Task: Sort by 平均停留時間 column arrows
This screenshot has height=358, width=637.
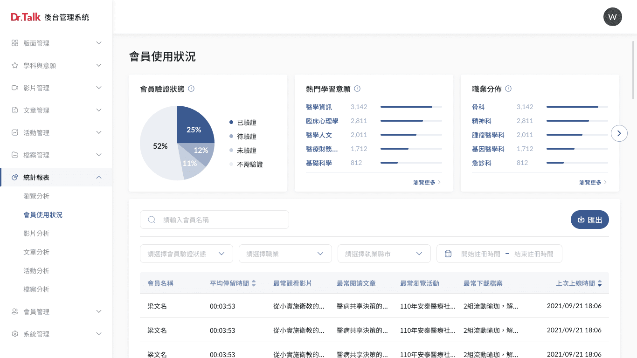Action: pos(254,283)
